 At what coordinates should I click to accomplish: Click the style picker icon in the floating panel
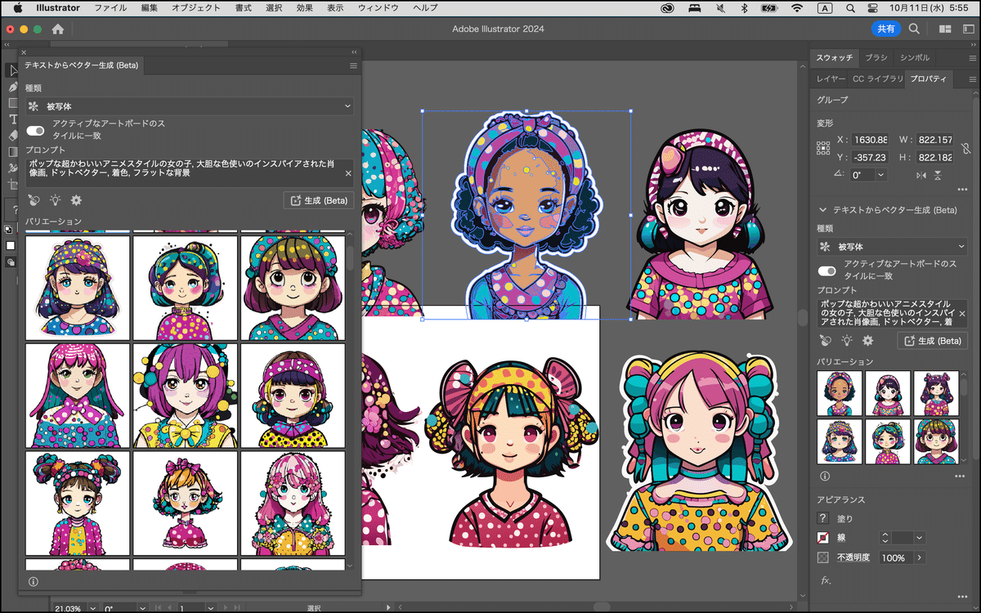click(x=33, y=200)
